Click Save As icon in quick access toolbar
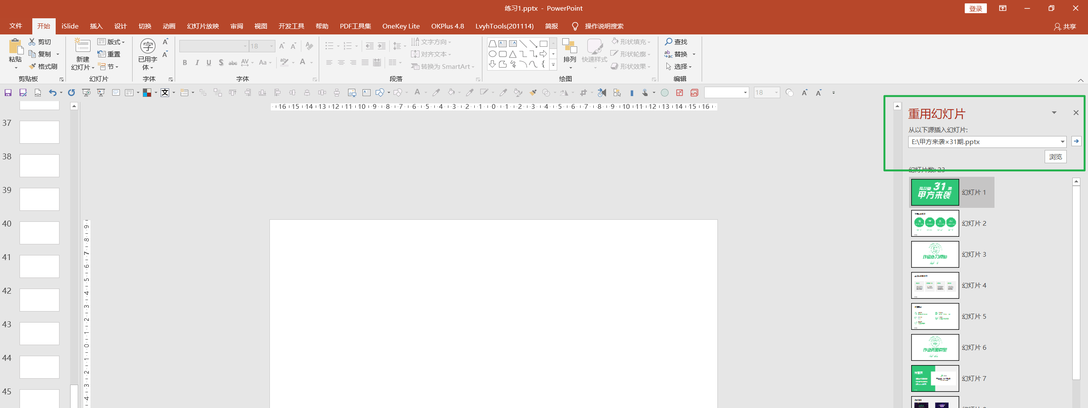The width and height of the screenshot is (1088, 408). pos(23,93)
